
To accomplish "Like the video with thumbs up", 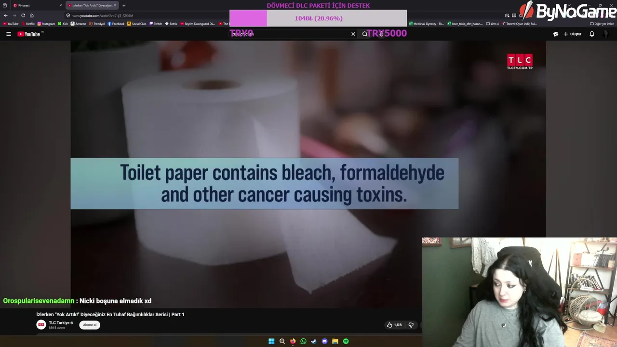I will [x=394, y=325].
